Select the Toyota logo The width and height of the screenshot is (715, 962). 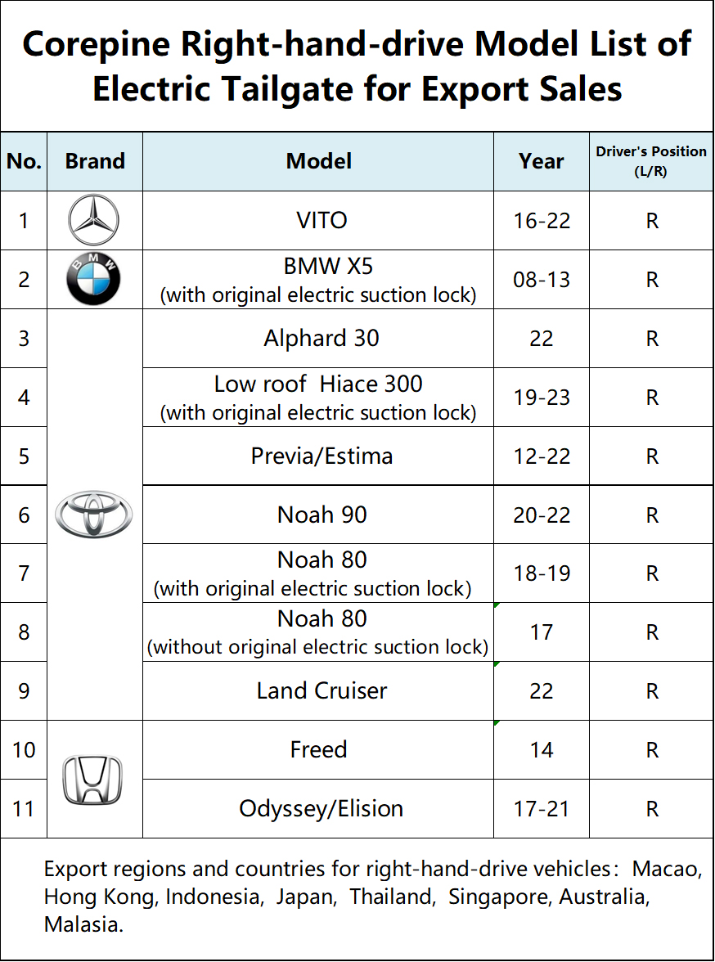coord(94,515)
